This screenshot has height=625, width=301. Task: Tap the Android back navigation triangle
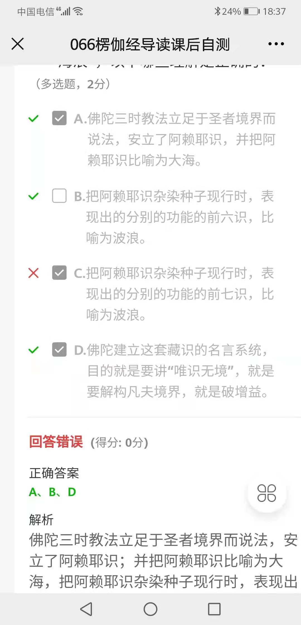[x=86, y=609]
